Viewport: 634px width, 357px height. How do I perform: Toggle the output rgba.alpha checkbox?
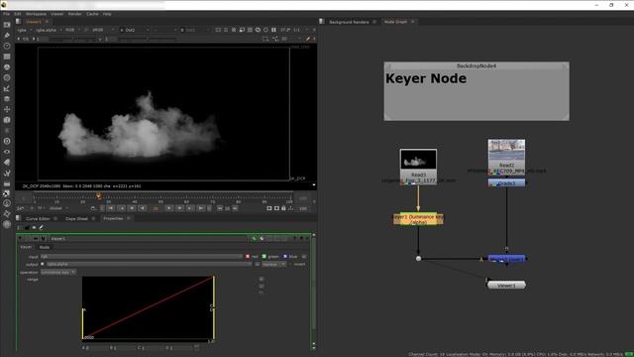43,265
